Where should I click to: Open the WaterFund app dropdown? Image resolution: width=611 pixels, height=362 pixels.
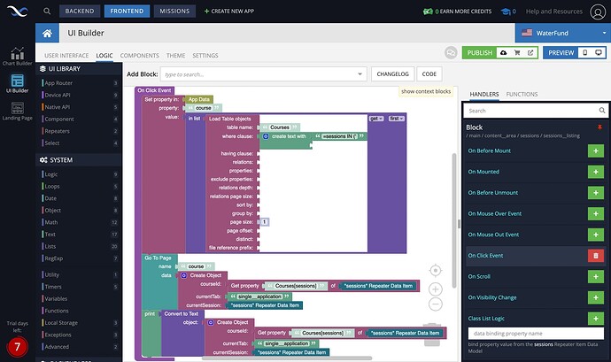[562, 33]
